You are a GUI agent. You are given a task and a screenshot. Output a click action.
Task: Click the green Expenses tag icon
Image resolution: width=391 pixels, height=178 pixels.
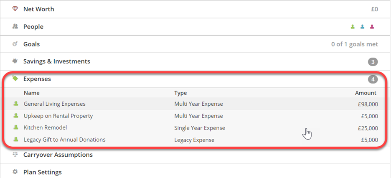[x=15, y=79]
